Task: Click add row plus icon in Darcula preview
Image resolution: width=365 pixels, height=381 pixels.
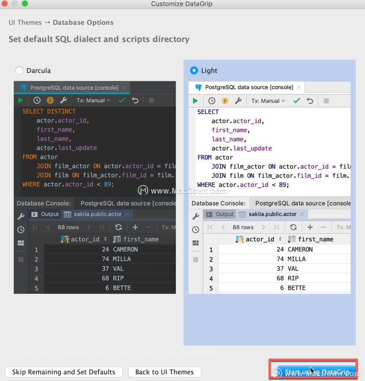Action: point(135,227)
